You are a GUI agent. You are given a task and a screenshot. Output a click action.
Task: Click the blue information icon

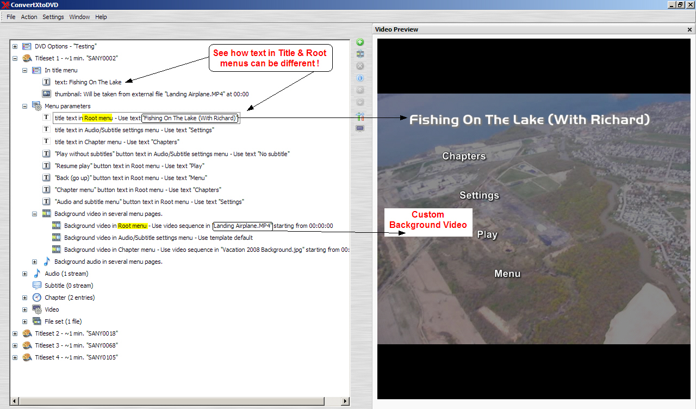360,78
